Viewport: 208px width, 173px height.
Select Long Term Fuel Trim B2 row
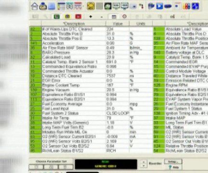(x=91, y=127)
